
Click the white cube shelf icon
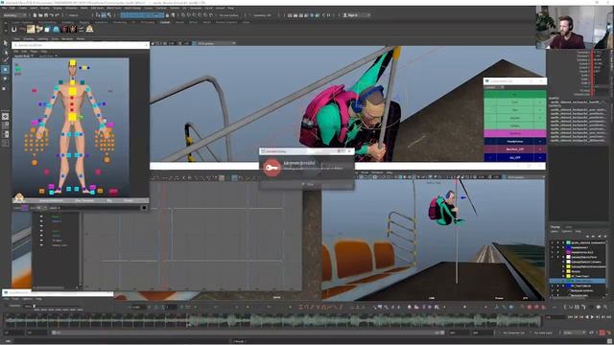(x=47, y=29)
